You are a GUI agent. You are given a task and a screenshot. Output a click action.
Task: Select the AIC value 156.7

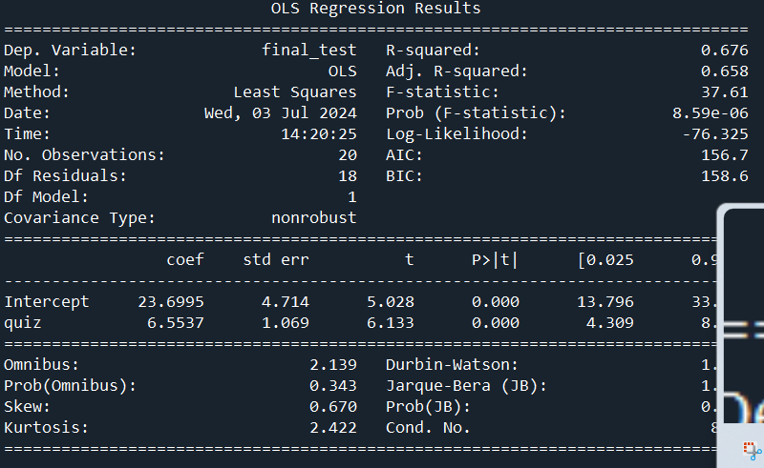click(725, 154)
